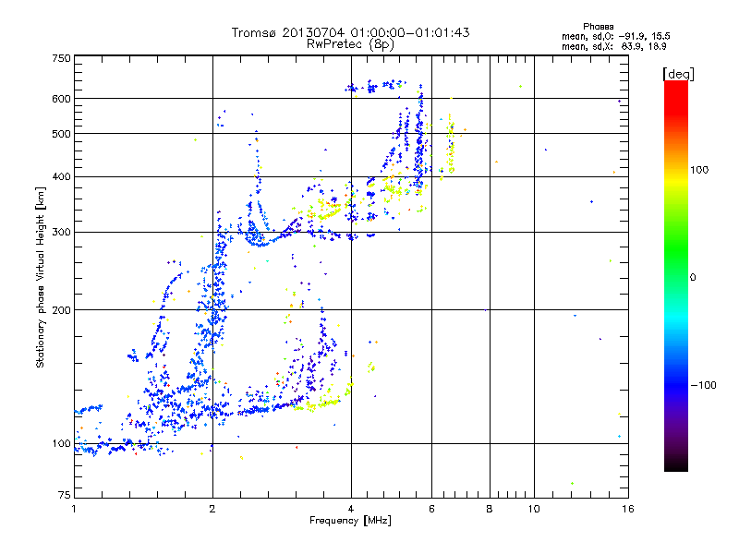Screen dimensions: 739x554
Task: Click the x-axis tick label '2'
Action: pyautogui.click(x=212, y=509)
